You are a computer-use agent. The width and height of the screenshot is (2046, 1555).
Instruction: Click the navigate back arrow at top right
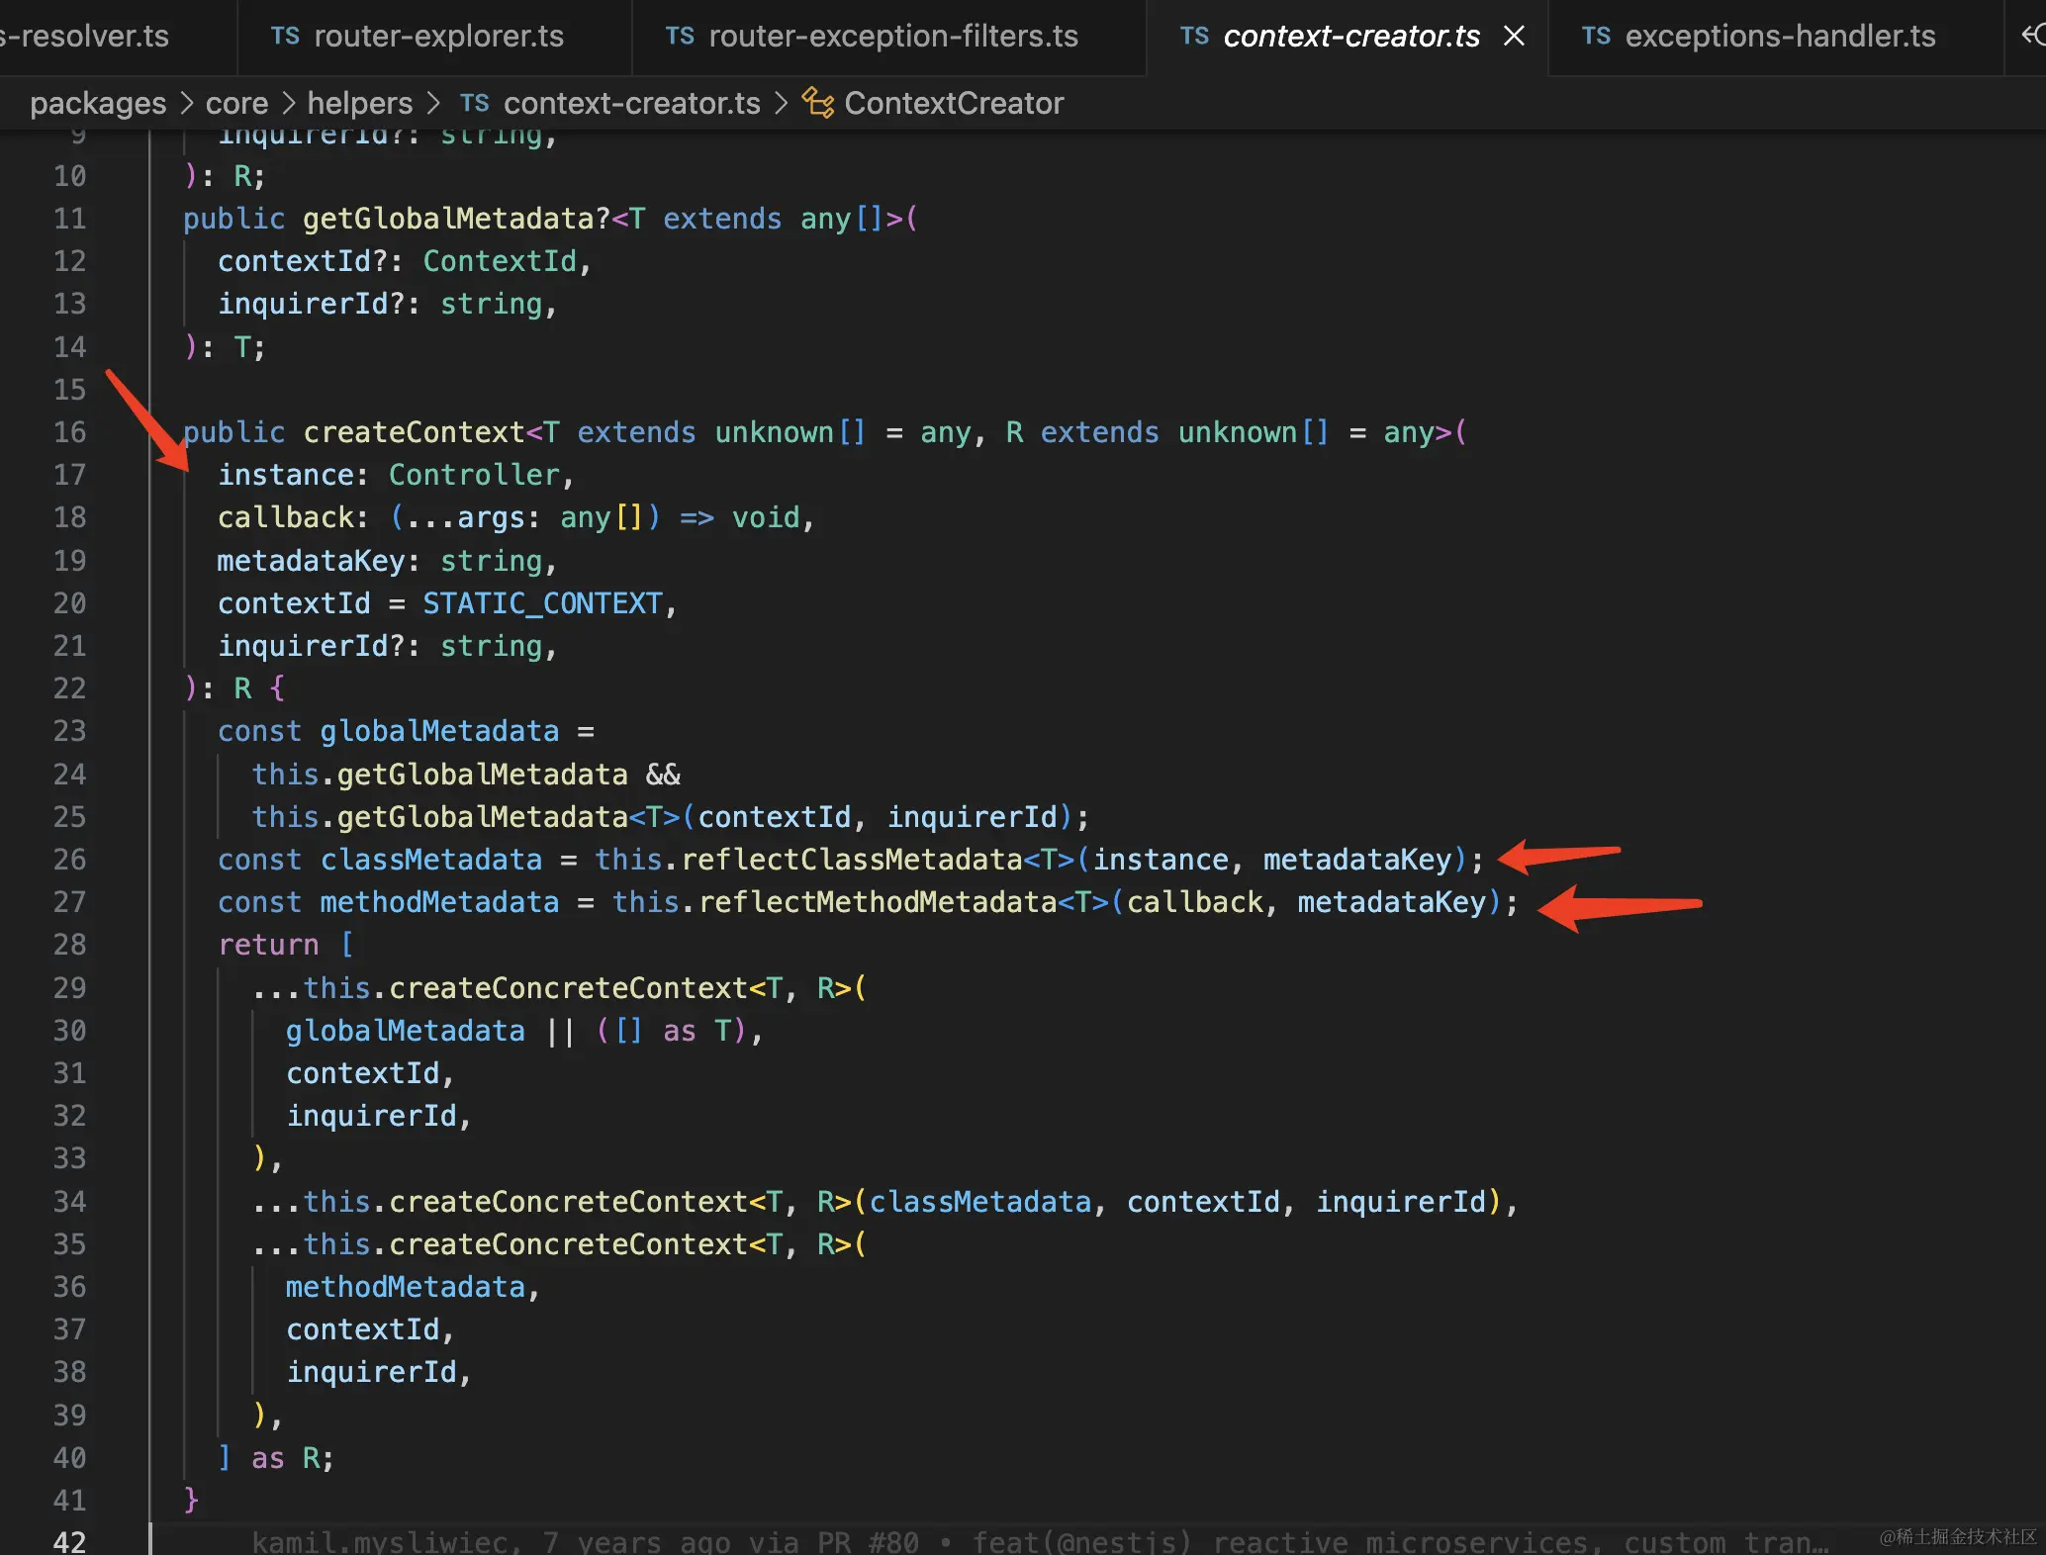pos(2032,36)
